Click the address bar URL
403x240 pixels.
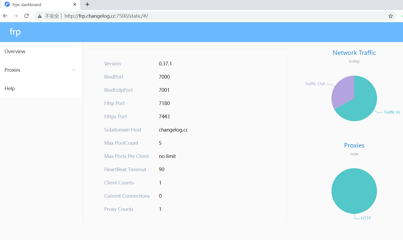tap(106, 16)
